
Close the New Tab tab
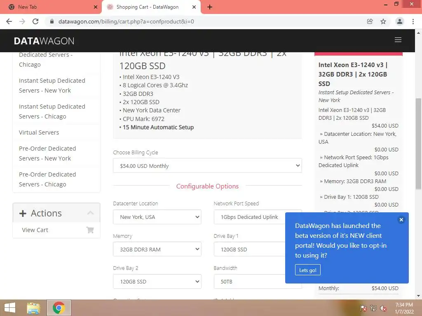pos(96,7)
